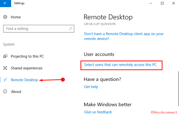179x115 pixels.
Task: Select Remote Desktop in the sidebar
Action: point(24,80)
